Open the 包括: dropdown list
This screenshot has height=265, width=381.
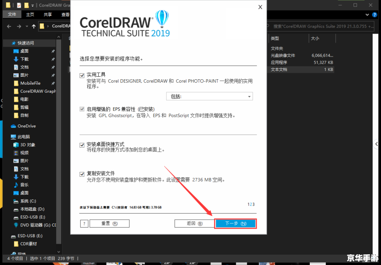click(210, 96)
